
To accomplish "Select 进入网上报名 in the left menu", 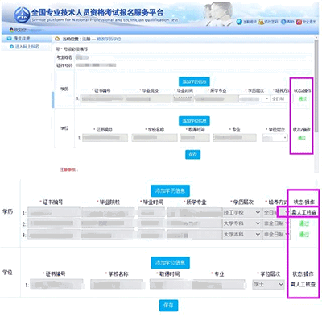I will point(27,47).
